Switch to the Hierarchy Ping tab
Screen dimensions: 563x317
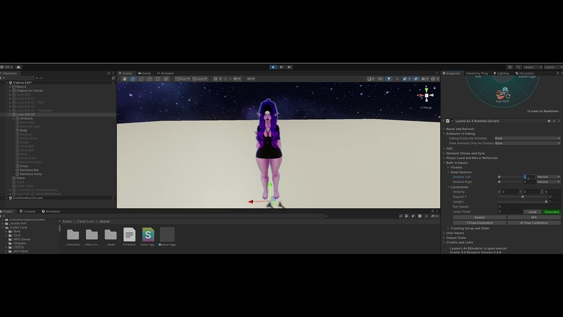[476, 73]
